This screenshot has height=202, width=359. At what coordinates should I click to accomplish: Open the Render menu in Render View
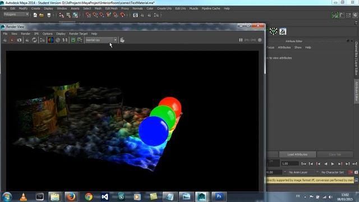point(25,34)
